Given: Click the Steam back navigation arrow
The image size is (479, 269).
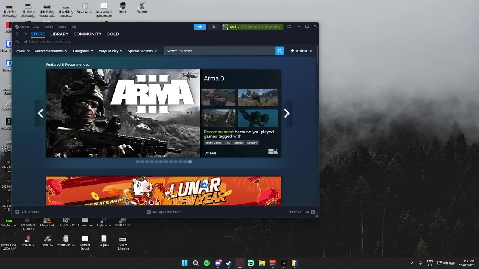Looking at the screenshot, I should [x=17, y=34].
